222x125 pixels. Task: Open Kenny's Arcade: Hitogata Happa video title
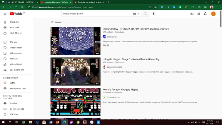120,90
